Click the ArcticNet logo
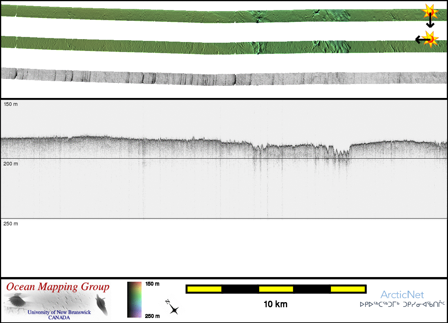The width and height of the screenshot is (448, 323). [x=402, y=295]
